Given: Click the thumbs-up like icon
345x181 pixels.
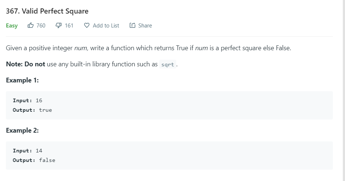Looking at the screenshot, I should 30,26.
